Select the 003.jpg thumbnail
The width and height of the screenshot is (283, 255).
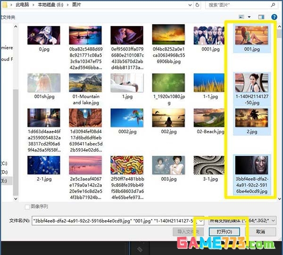coord(168,165)
